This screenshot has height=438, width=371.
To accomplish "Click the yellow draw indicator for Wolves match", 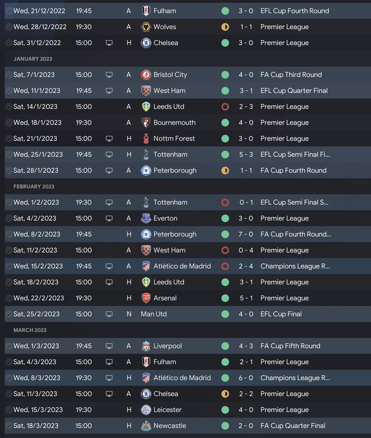I will pos(225,27).
